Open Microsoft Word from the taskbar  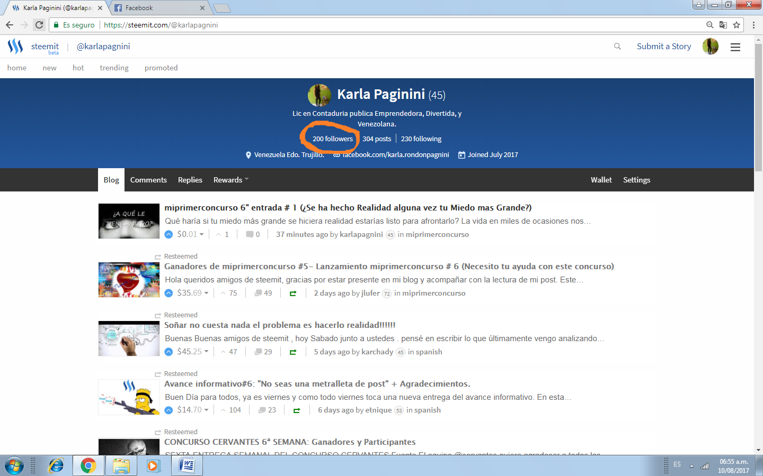pos(187,466)
